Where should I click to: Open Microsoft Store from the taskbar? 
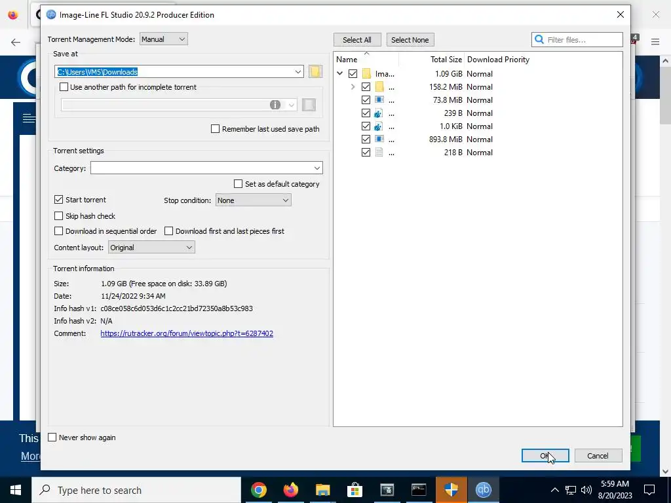point(355,490)
